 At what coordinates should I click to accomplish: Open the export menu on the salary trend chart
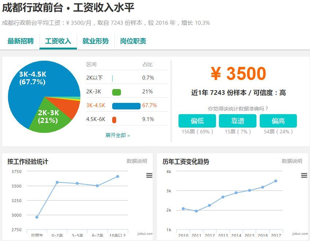coord(304,175)
